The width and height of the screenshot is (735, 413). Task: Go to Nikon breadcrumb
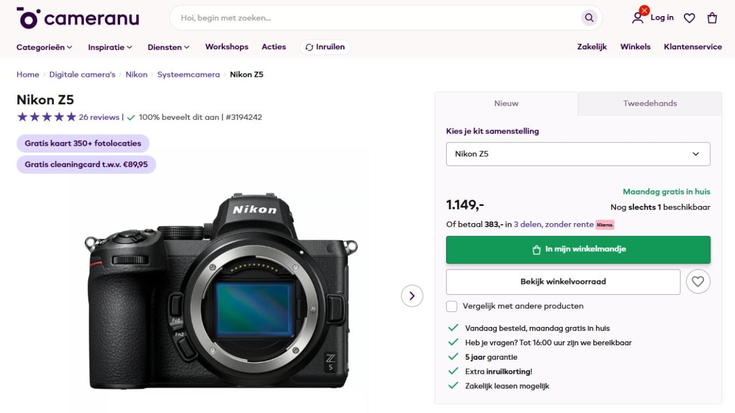(x=137, y=75)
